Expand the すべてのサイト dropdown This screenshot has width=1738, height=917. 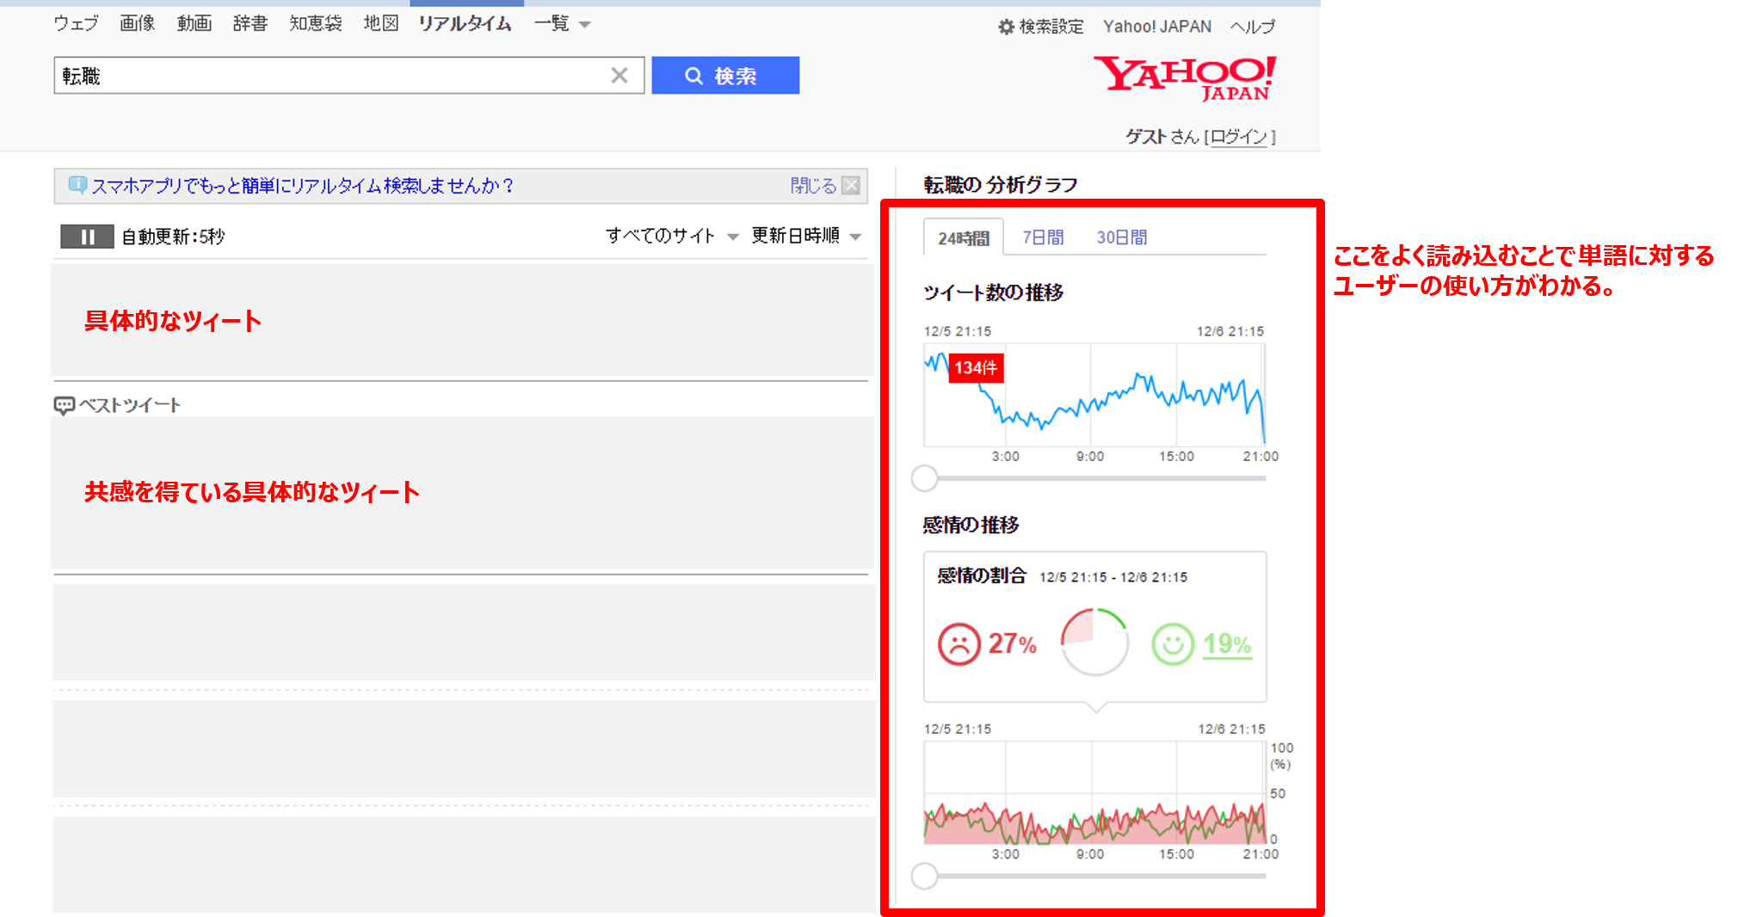click(671, 237)
